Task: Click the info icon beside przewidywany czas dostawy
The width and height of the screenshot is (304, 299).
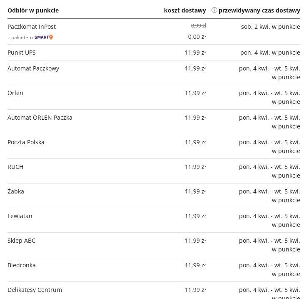Action: click(x=214, y=10)
